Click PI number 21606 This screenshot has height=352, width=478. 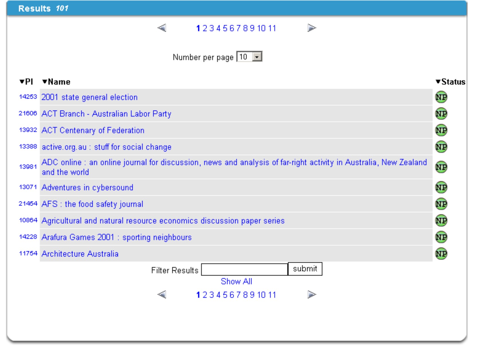pos(28,113)
